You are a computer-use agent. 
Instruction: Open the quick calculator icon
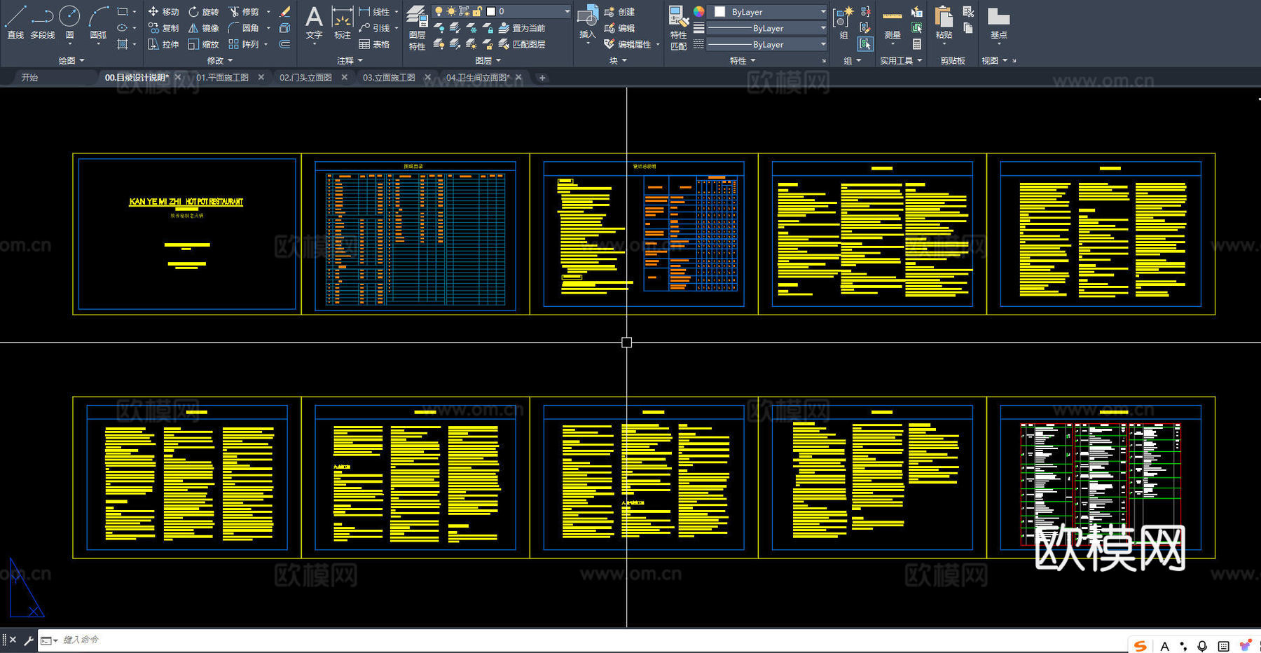pos(916,44)
